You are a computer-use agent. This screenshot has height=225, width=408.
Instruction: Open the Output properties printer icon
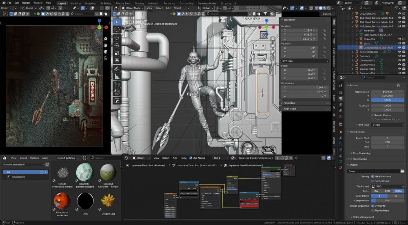pyautogui.click(x=341, y=99)
